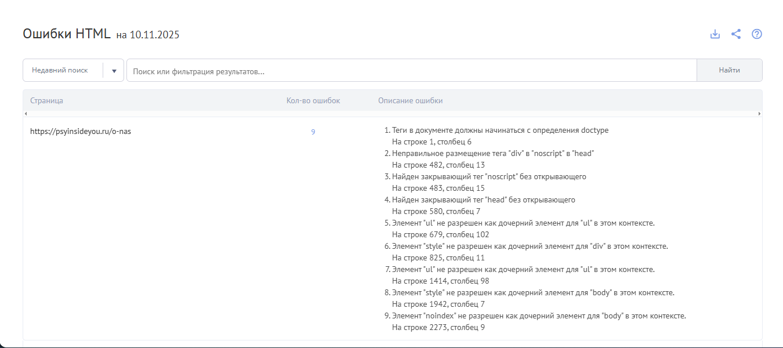Click the 'Описание ошибки' column header

[411, 100]
